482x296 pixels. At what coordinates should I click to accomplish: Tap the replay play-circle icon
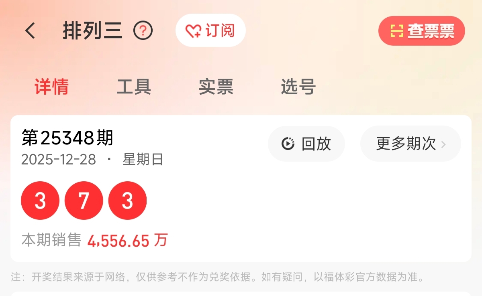(288, 144)
